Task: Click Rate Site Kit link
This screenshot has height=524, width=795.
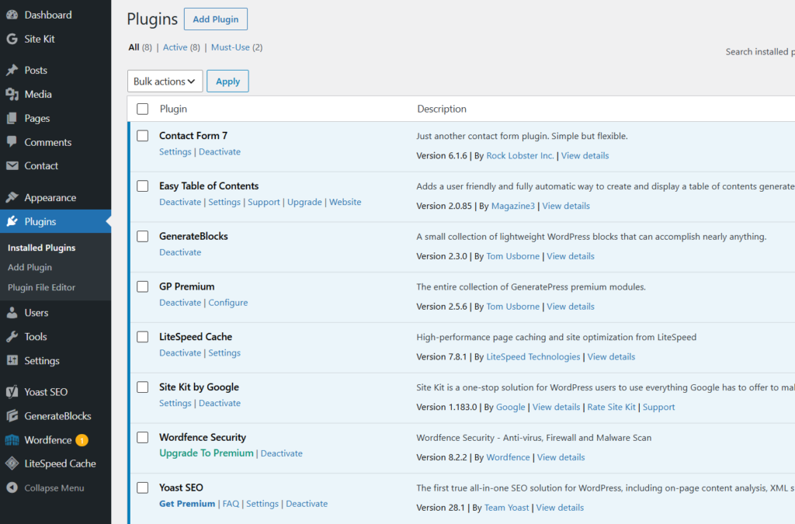Action: 612,407
